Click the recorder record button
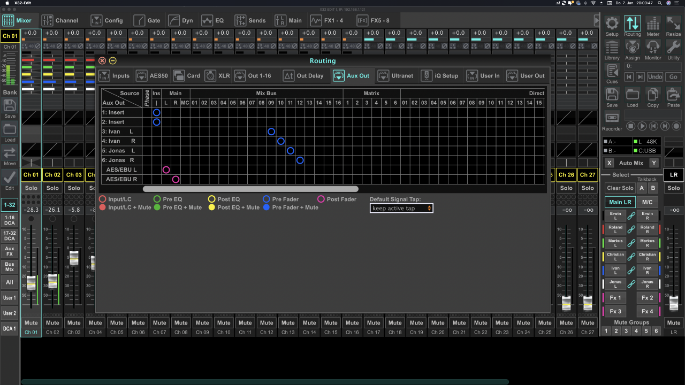 pyautogui.click(x=676, y=126)
